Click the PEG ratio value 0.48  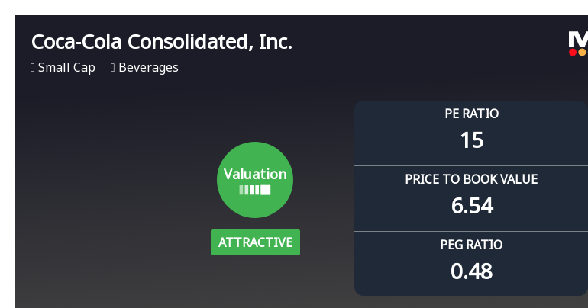coord(471,271)
